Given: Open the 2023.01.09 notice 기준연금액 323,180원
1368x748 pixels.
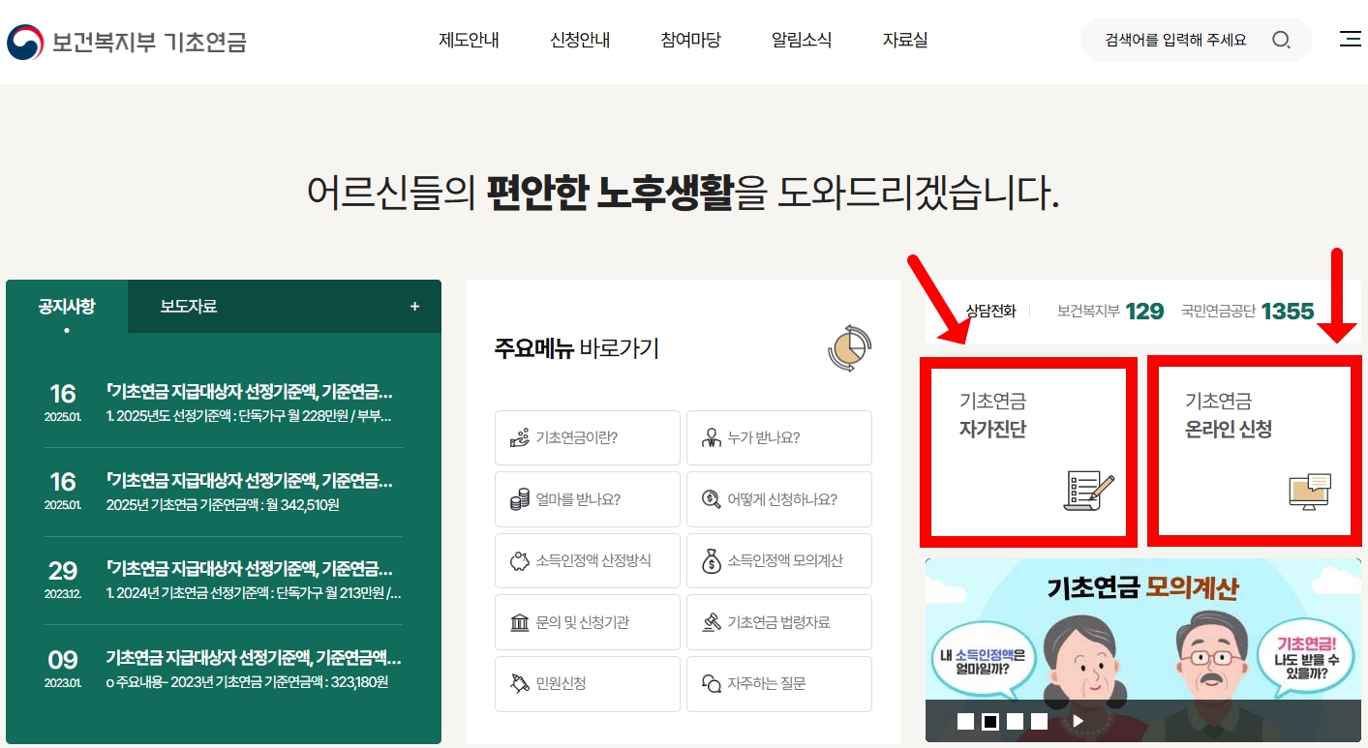Looking at the screenshot, I should point(224,670).
